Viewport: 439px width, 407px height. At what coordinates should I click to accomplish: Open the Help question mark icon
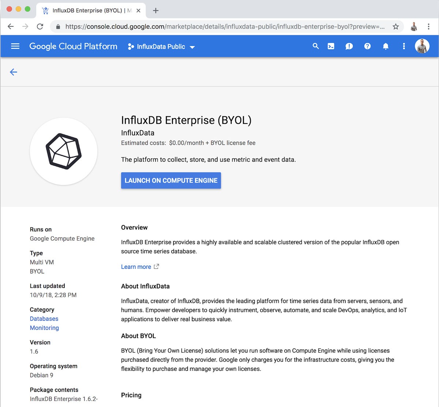tap(367, 46)
